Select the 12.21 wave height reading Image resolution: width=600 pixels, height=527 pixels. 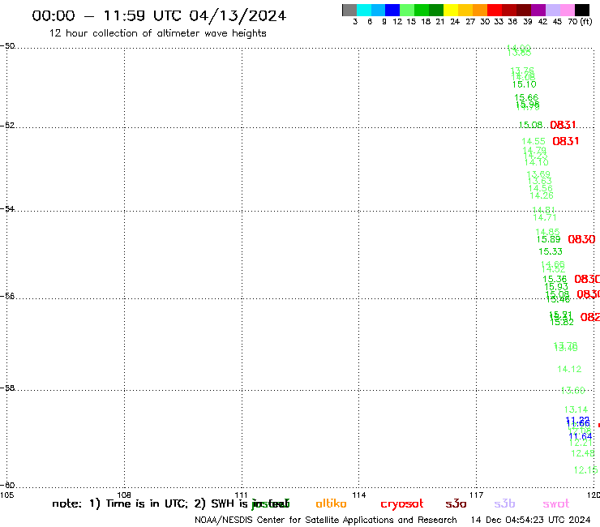581,443
